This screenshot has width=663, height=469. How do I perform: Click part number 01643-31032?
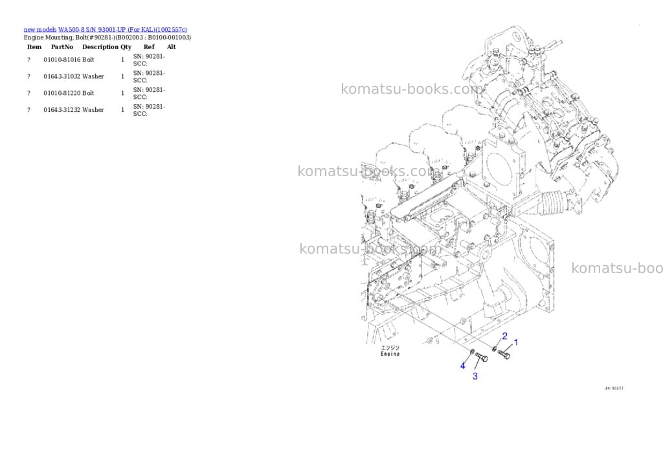(x=62, y=76)
